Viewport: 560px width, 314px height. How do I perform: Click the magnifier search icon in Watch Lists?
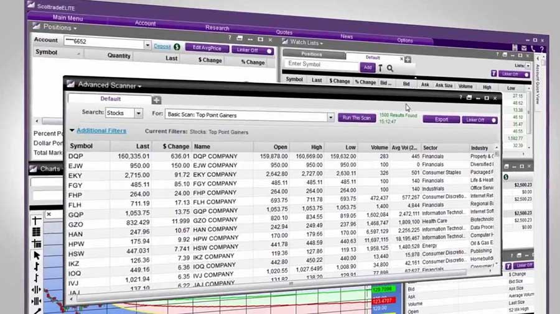tap(390, 68)
